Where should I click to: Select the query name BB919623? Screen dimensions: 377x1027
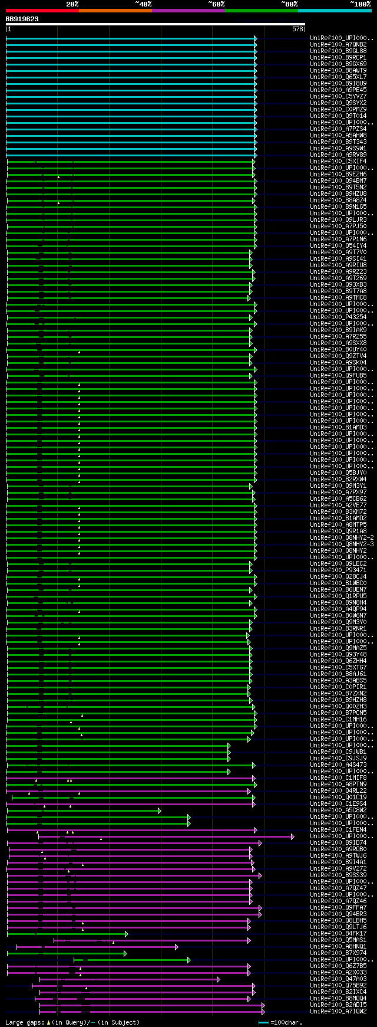click(x=22, y=19)
